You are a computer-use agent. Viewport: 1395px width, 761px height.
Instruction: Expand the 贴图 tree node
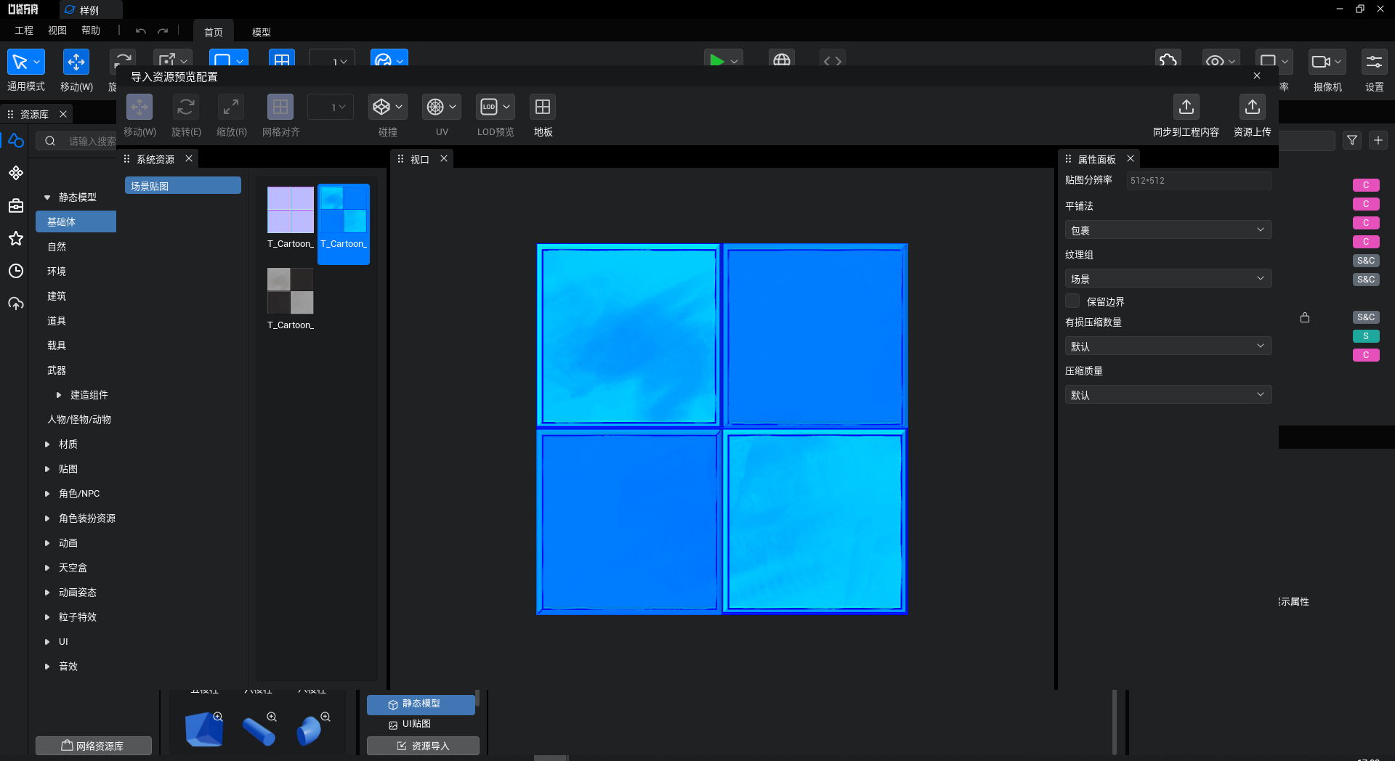click(x=47, y=469)
